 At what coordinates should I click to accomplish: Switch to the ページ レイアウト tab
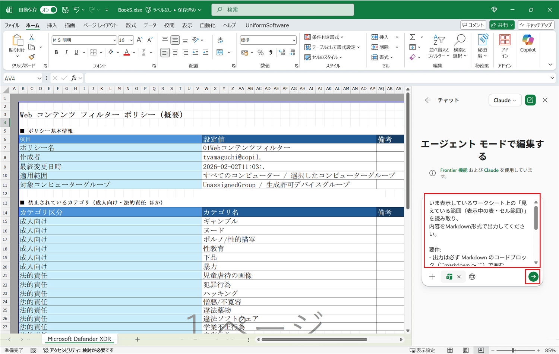coord(100,25)
